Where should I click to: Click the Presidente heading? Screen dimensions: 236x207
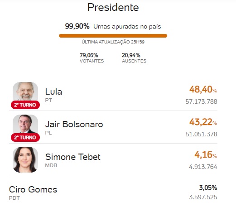coord(113,7)
